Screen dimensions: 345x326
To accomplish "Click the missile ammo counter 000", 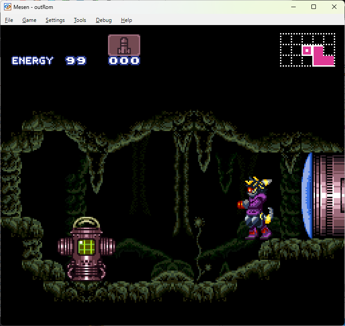I will (x=124, y=61).
